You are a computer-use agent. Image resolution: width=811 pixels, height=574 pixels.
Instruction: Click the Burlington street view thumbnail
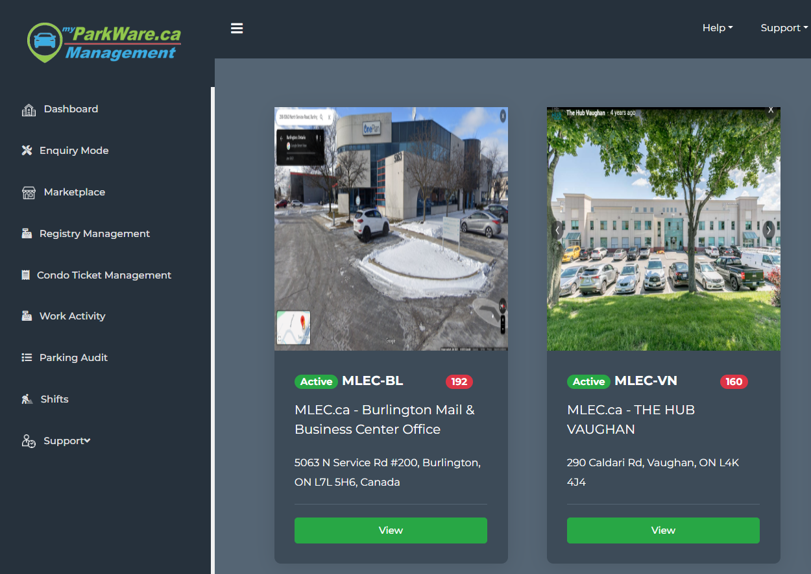coord(391,229)
